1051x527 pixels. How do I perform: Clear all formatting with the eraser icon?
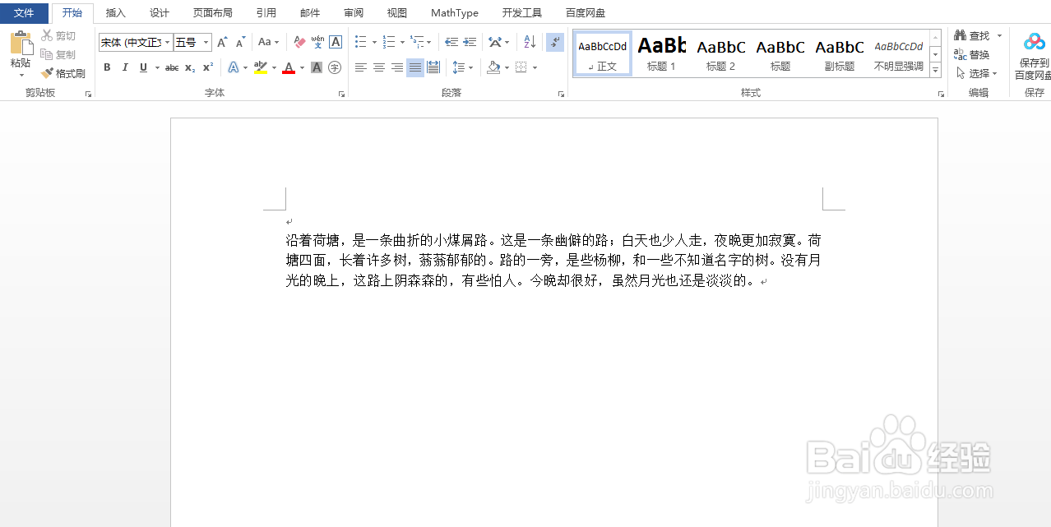coord(299,42)
